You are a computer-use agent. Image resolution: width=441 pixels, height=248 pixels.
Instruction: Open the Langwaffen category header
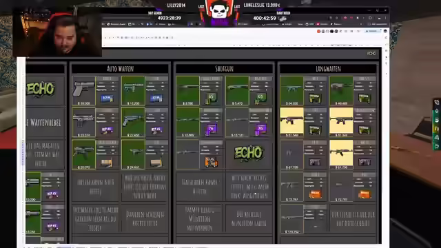[x=328, y=69]
